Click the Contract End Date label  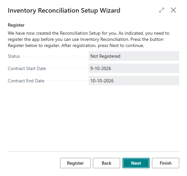point(26,81)
